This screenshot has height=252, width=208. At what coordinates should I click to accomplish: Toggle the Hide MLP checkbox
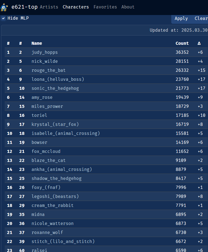pyautogui.click(x=3, y=18)
